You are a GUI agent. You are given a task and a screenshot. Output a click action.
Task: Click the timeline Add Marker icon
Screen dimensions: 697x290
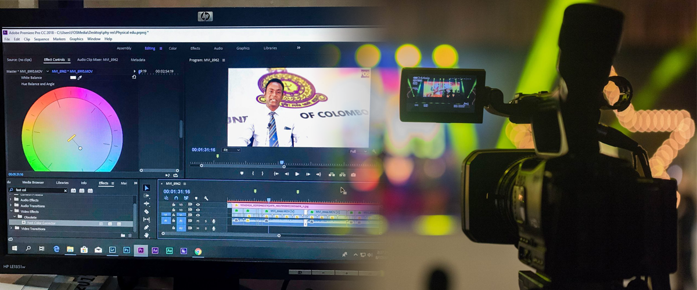pos(196,198)
